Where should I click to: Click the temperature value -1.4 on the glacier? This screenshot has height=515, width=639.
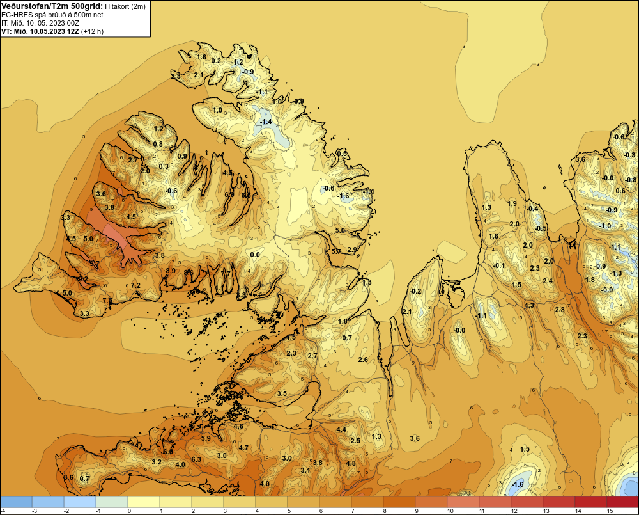266,122
